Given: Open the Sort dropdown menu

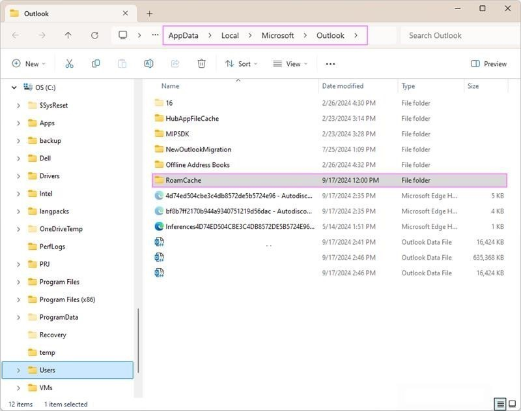Looking at the screenshot, I should click(x=241, y=63).
